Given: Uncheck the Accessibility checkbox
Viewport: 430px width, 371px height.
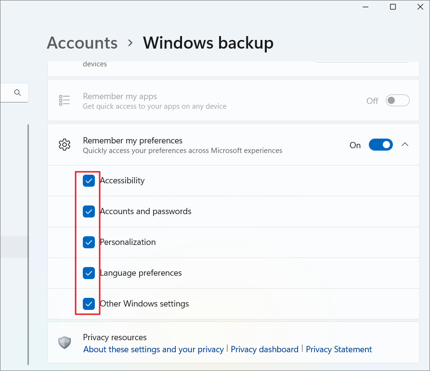Looking at the screenshot, I should coord(89,180).
